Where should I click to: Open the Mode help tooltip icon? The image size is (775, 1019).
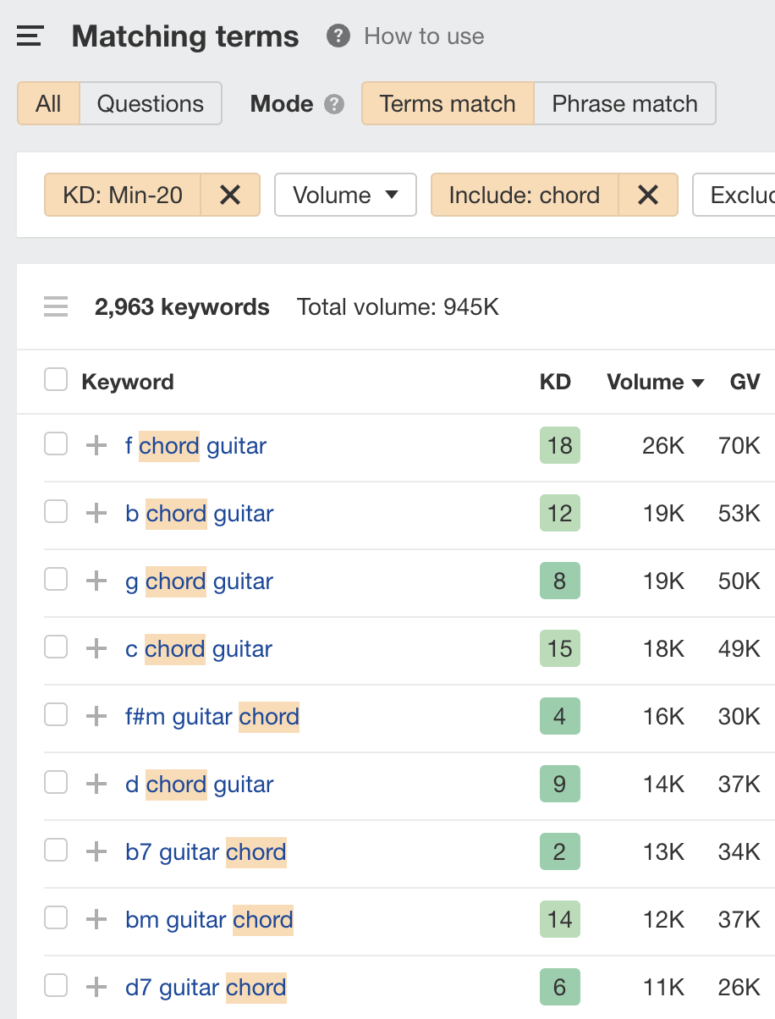(334, 103)
